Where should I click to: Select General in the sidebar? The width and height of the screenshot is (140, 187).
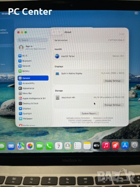click(33, 78)
